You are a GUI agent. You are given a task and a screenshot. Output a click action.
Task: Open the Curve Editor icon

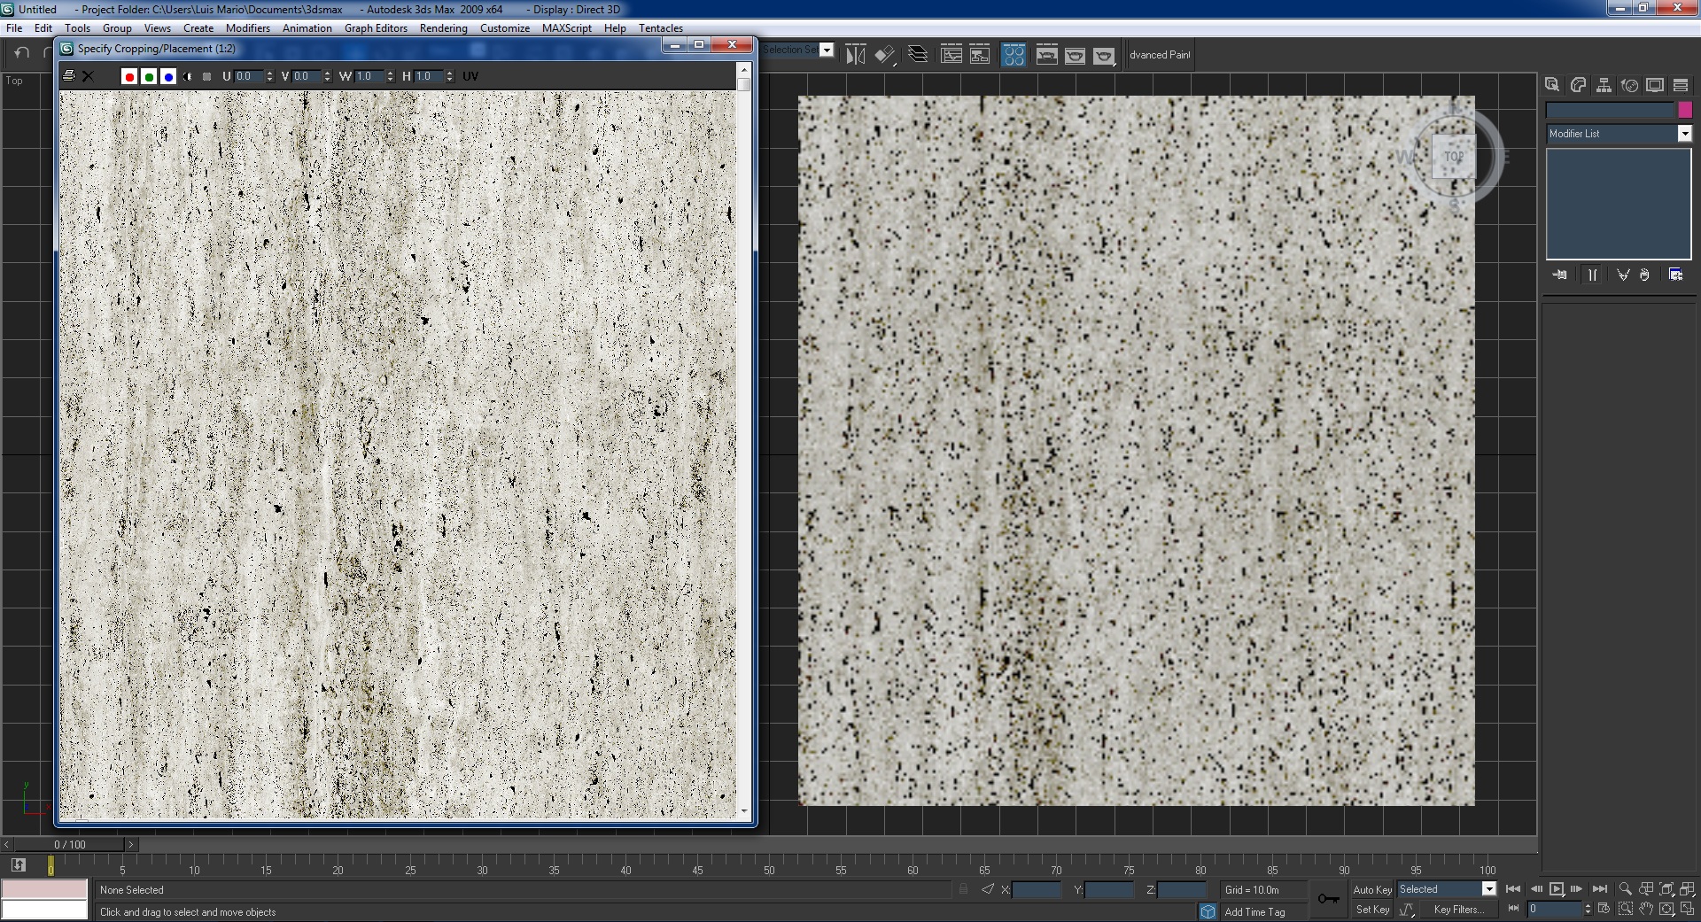click(951, 55)
